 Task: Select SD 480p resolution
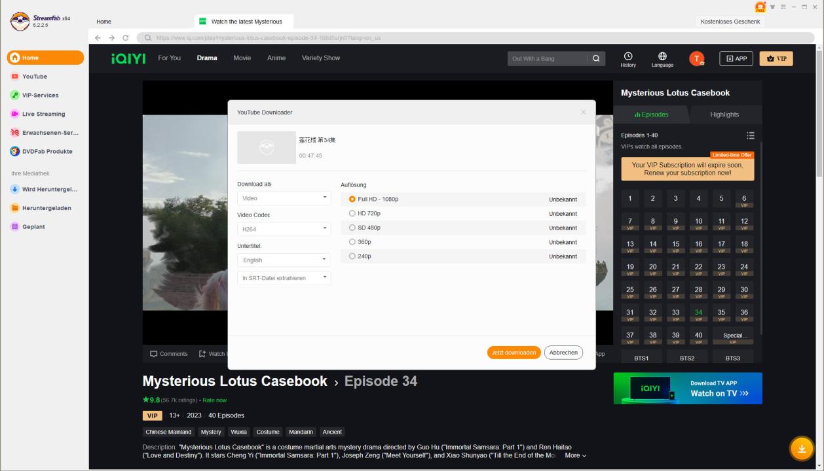(x=463, y=228)
